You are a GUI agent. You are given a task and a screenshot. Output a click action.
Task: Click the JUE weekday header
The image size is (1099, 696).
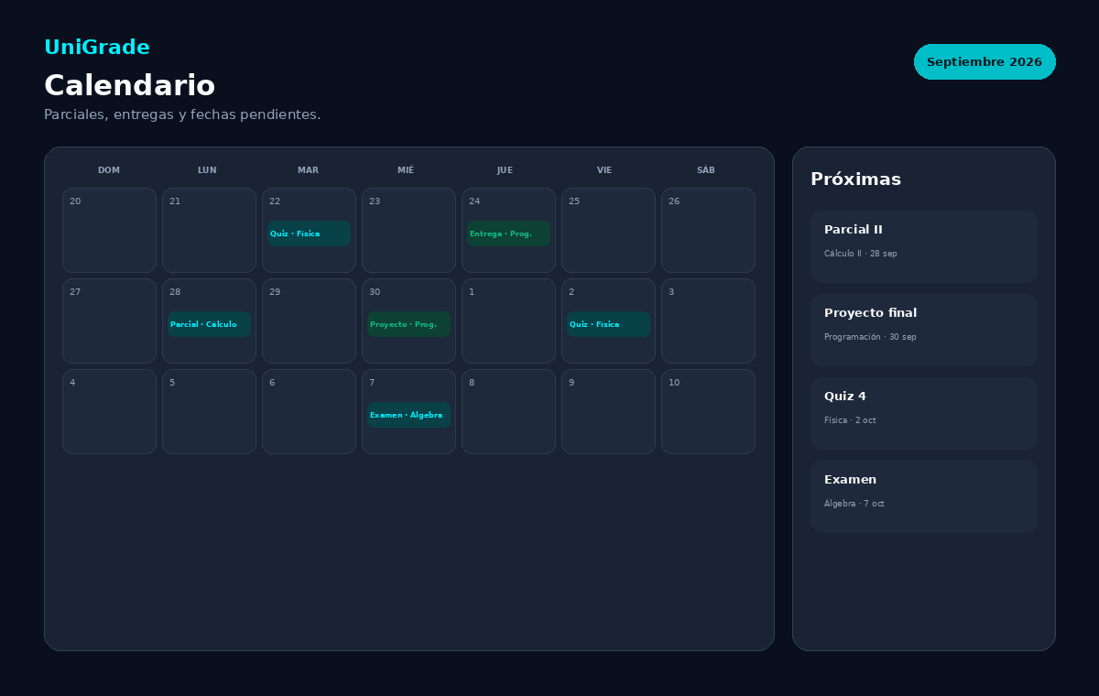505,170
